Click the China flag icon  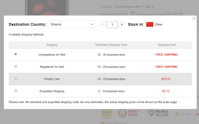pos(150,24)
